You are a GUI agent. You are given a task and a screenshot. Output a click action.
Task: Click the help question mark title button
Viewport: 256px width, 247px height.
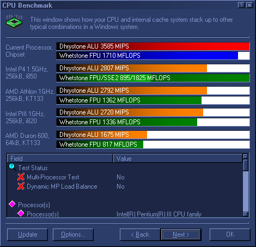[241, 5]
